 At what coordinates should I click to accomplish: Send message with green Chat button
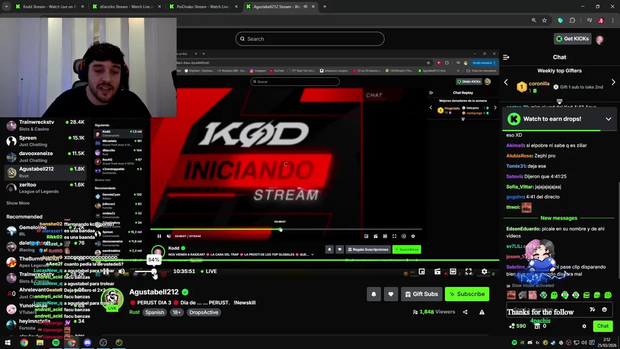click(603, 326)
